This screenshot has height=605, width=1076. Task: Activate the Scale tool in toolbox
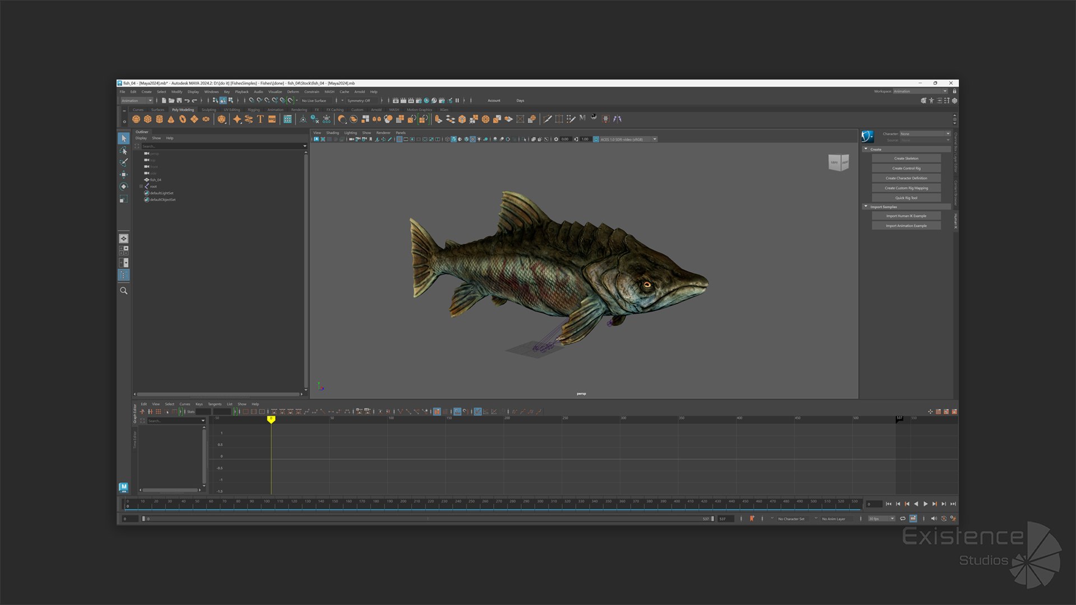click(124, 199)
